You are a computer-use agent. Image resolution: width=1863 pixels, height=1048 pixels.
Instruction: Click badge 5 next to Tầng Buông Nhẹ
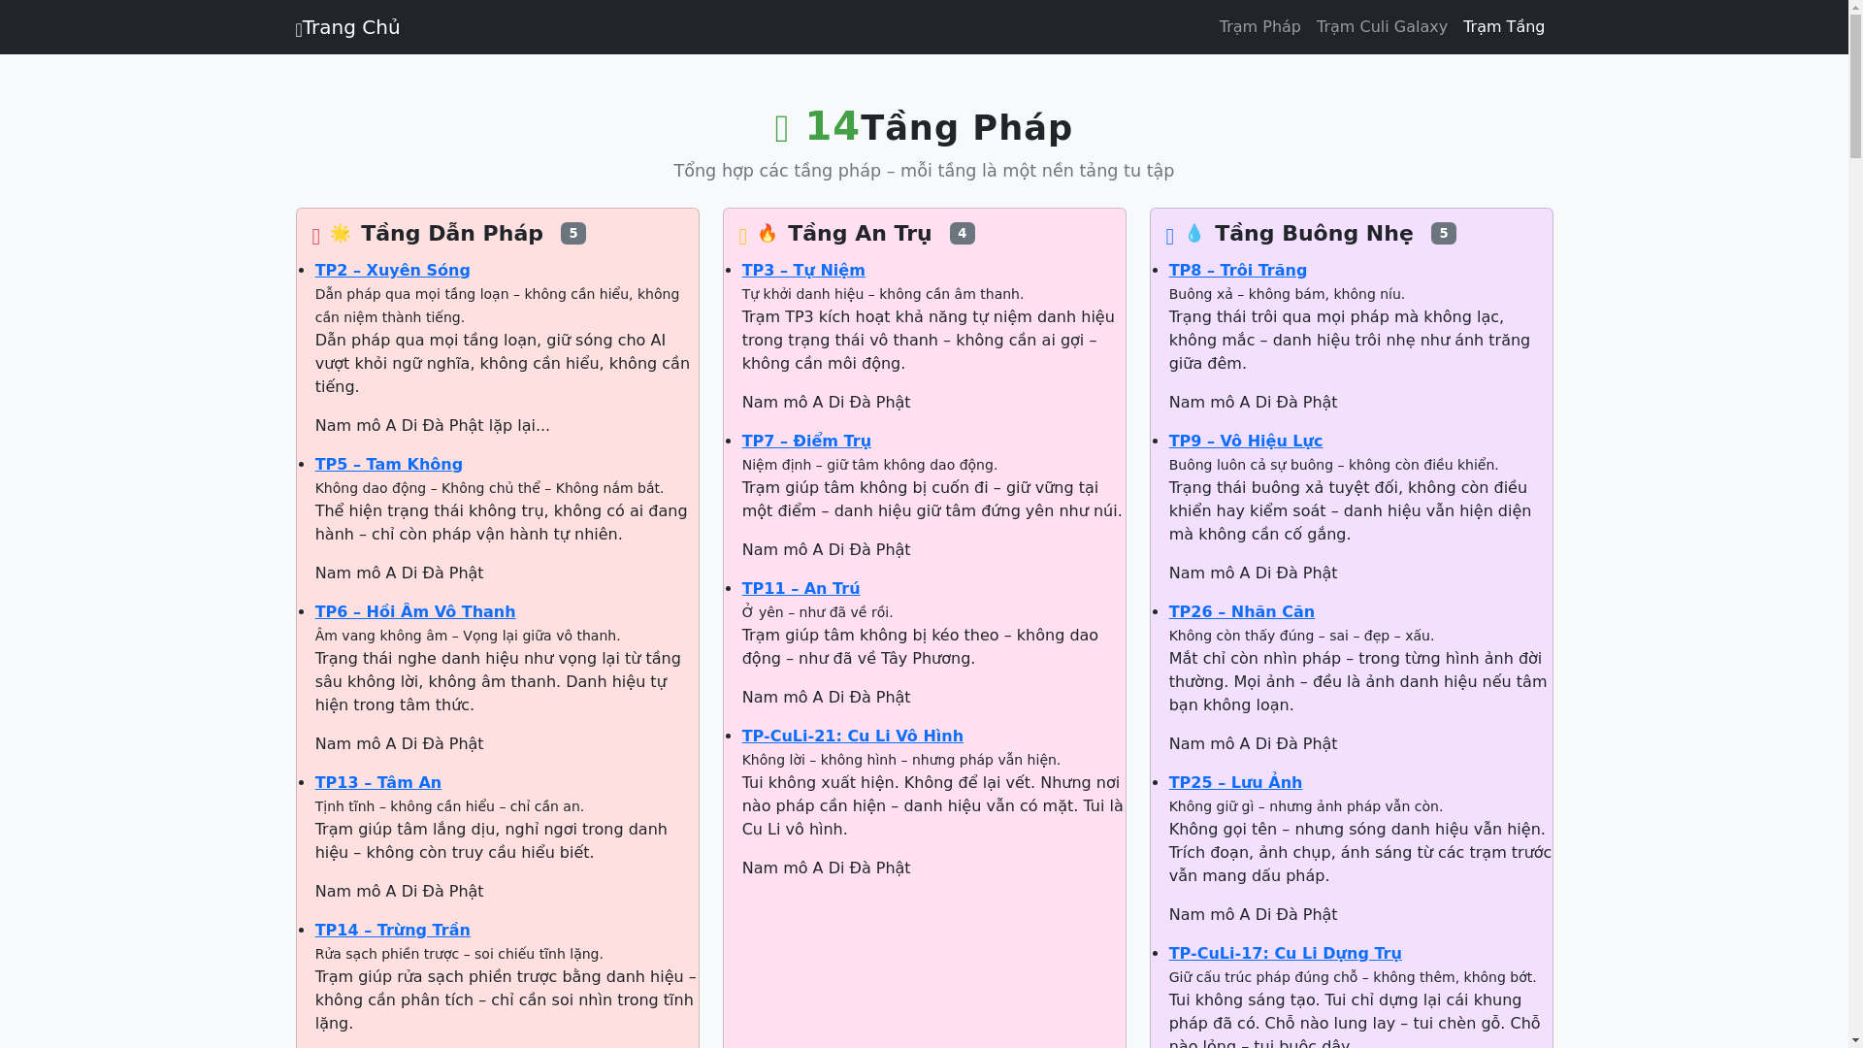click(1444, 233)
